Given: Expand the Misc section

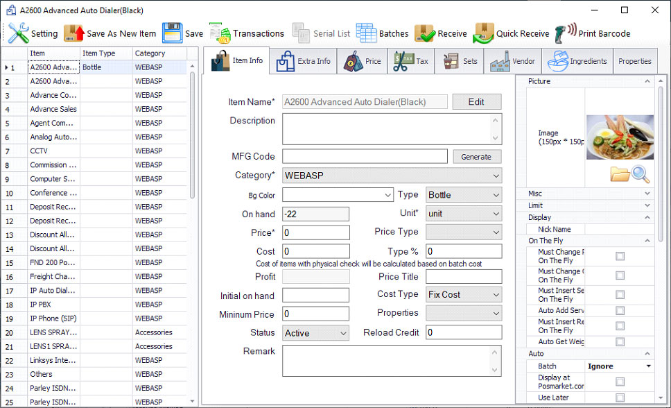Looking at the screenshot, I should [647, 194].
